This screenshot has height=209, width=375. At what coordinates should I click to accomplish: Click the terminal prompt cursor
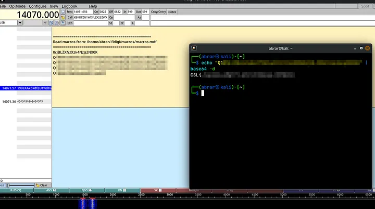[203, 93]
